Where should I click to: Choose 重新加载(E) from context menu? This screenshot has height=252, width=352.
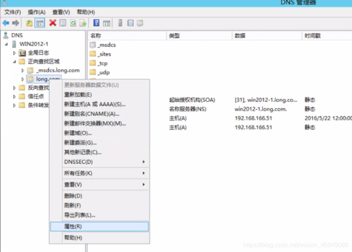pyautogui.click(x=100, y=95)
